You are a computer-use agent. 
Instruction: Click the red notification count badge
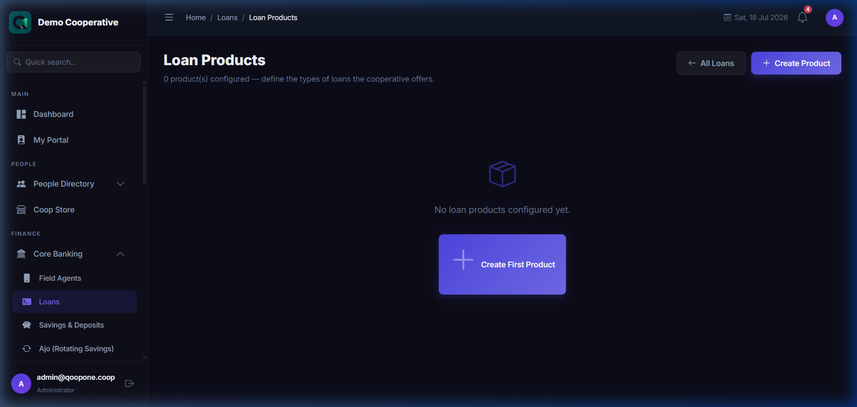[808, 9]
